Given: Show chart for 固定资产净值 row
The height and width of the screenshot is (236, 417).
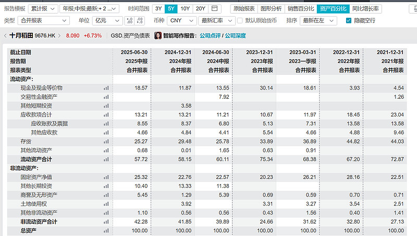Looking at the screenshot, I should (x=106, y=177).
